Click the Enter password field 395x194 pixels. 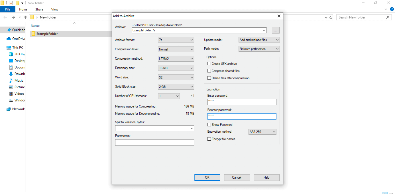242,102
